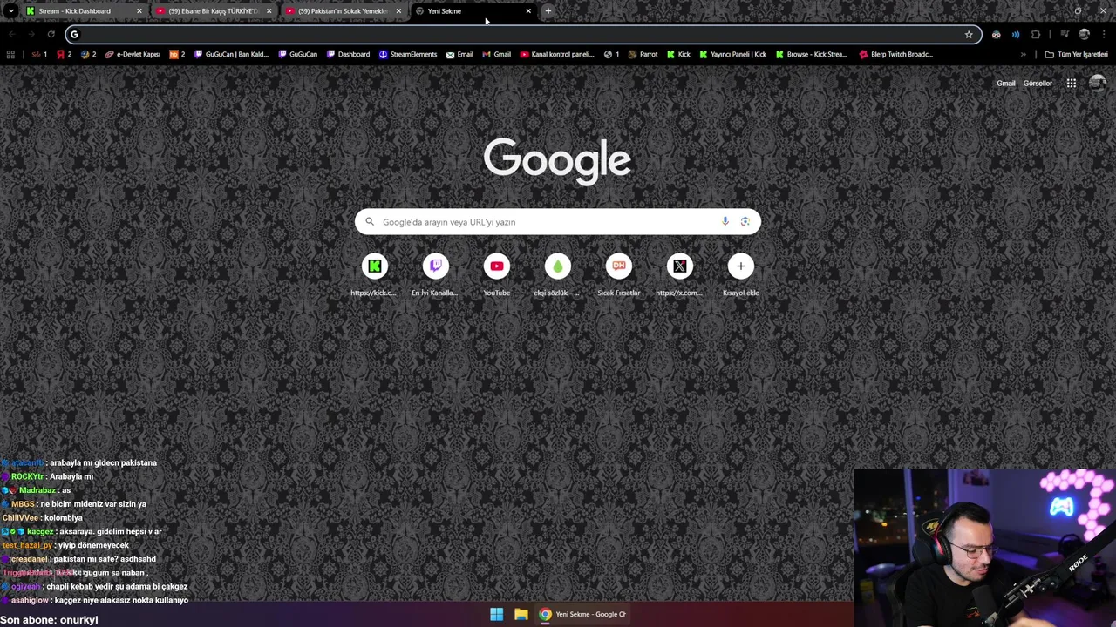
Task: Open the e-Devlet Kapısı bookmark
Action: click(133, 54)
